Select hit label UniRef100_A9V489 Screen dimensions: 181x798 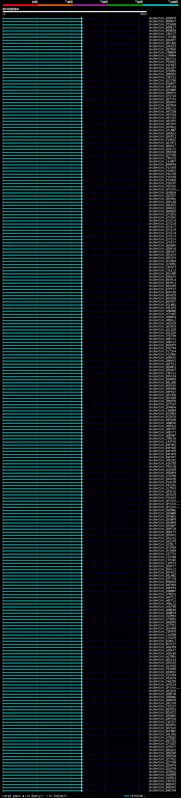tap(162, 420)
